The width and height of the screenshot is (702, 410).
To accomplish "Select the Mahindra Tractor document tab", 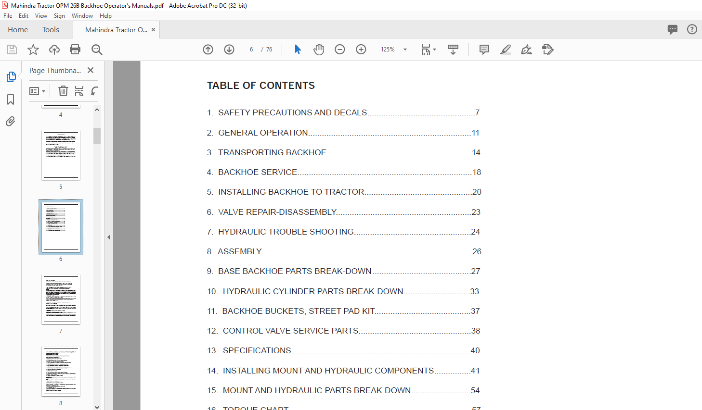I will coord(117,30).
